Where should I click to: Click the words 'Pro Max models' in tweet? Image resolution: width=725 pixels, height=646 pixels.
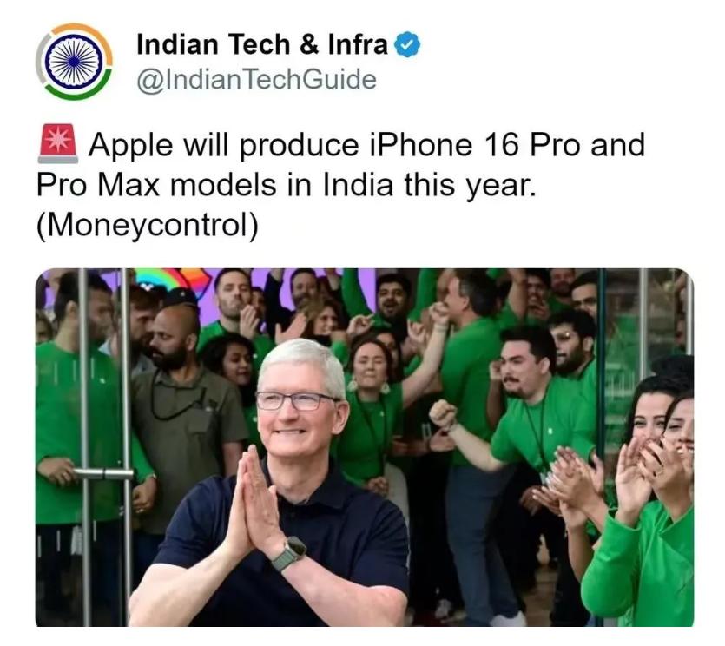point(156,186)
